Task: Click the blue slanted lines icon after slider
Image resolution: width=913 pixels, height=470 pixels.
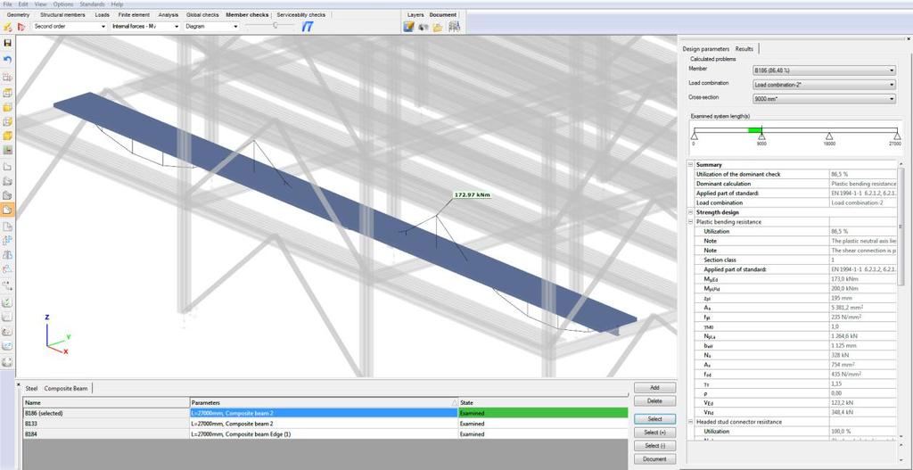Action: pyautogui.click(x=308, y=26)
